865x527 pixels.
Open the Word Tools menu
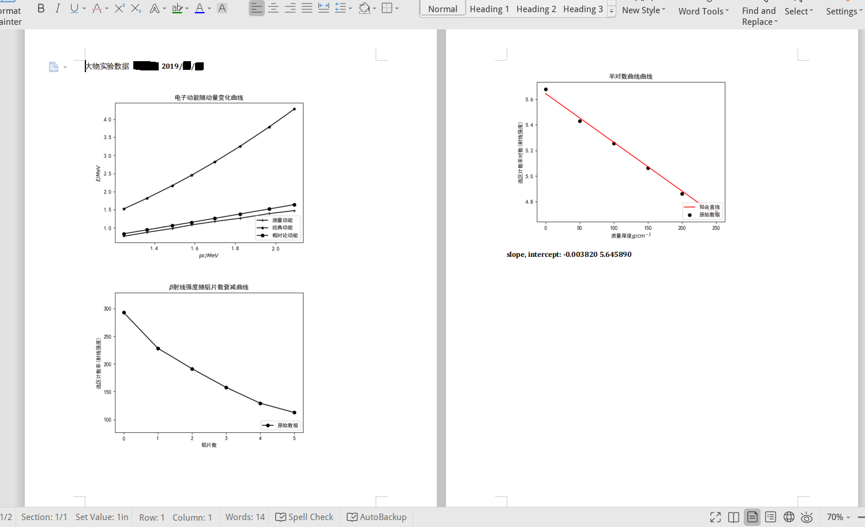click(703, 11)
